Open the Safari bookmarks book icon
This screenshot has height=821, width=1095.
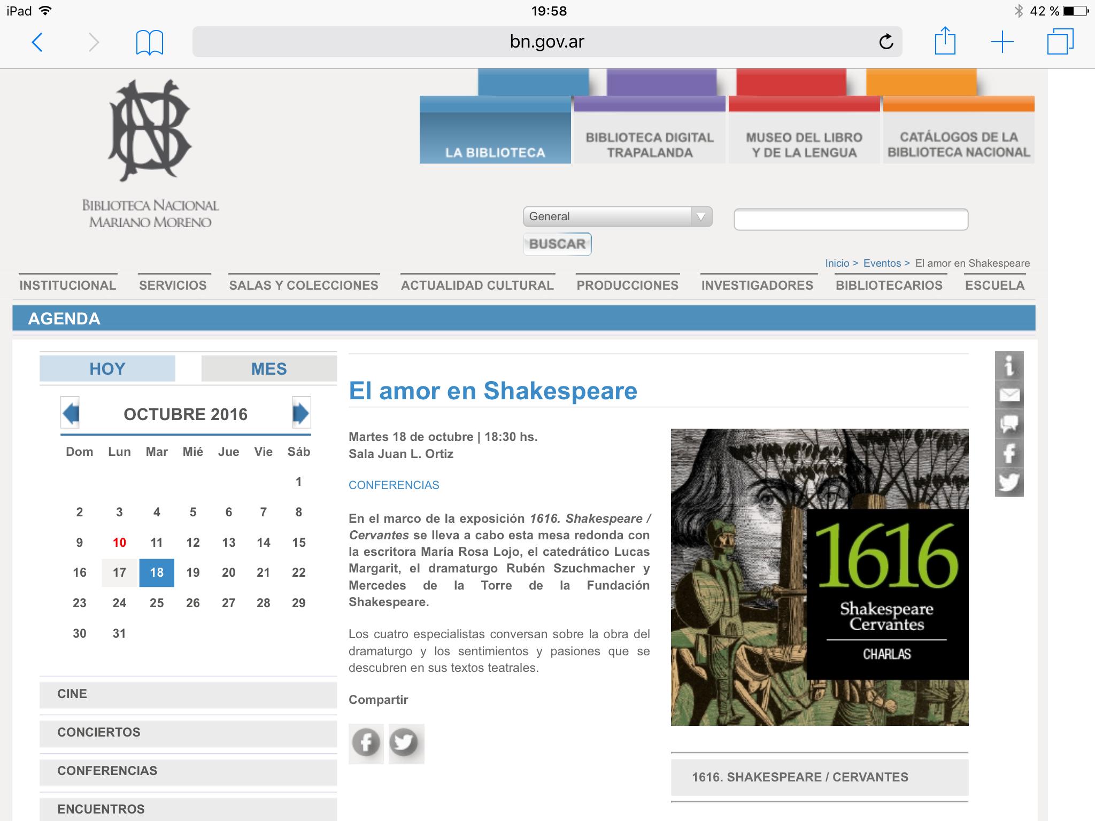coord(150,42)
